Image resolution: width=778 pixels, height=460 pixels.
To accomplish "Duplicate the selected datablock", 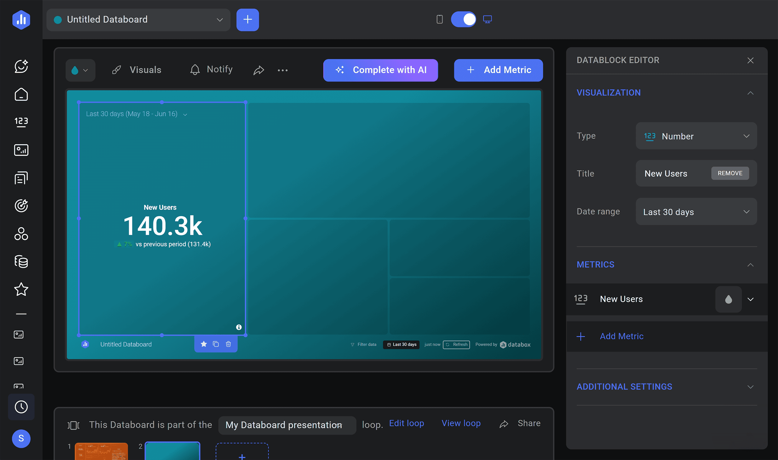I will 216,344.
